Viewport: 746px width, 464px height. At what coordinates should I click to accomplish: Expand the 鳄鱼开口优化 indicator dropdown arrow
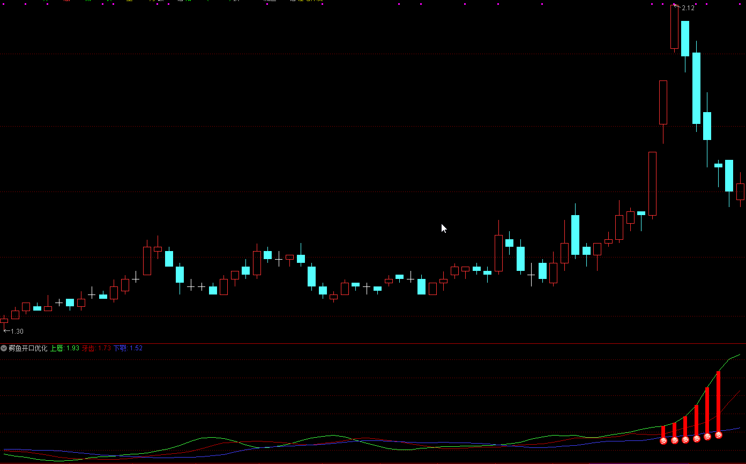tap(4, 348)
